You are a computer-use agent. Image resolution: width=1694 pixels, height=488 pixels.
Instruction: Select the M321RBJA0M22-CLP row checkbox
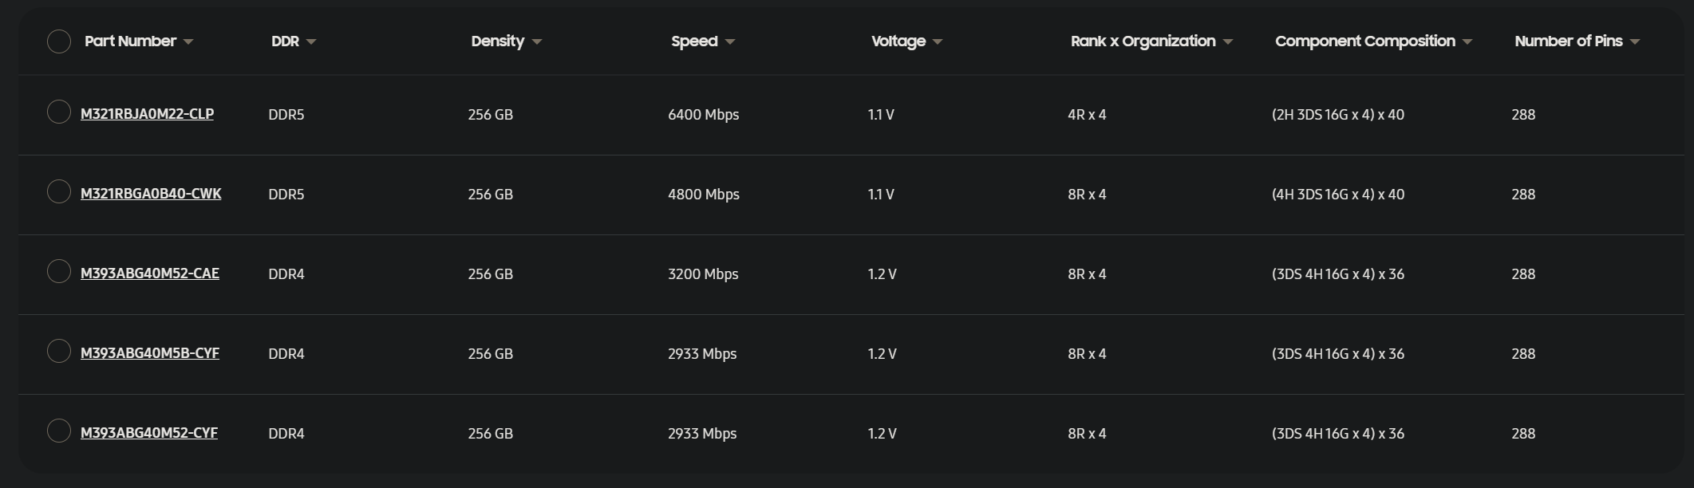pyautogui.click(x=59, y=112)
